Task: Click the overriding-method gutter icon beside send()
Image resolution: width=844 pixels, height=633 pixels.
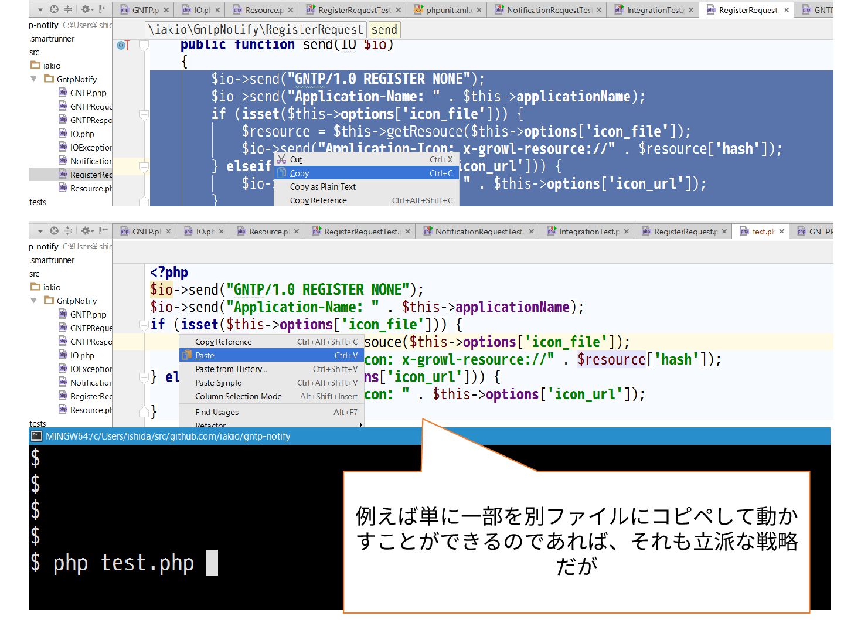Action: [122, 45]
